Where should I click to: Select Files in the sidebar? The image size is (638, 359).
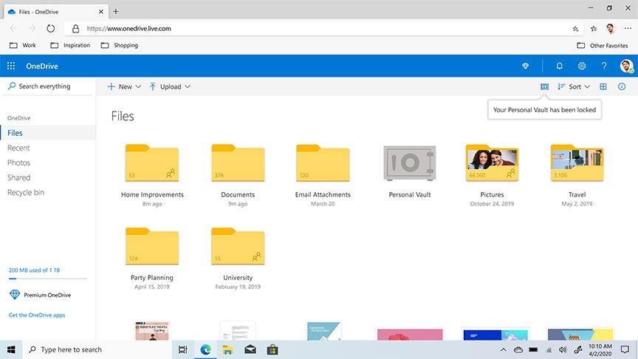click(x=48, y=133)
